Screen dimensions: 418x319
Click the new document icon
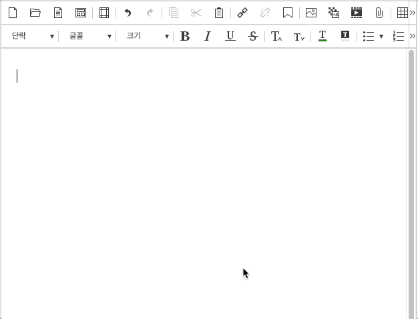13,13
